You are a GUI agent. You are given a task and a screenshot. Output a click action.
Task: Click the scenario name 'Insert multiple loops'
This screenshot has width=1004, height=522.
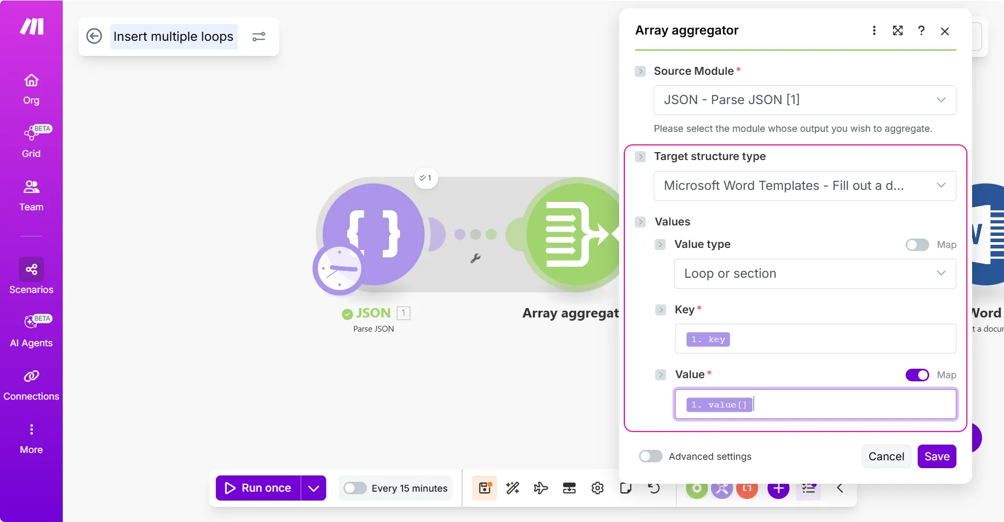(174, 37)
